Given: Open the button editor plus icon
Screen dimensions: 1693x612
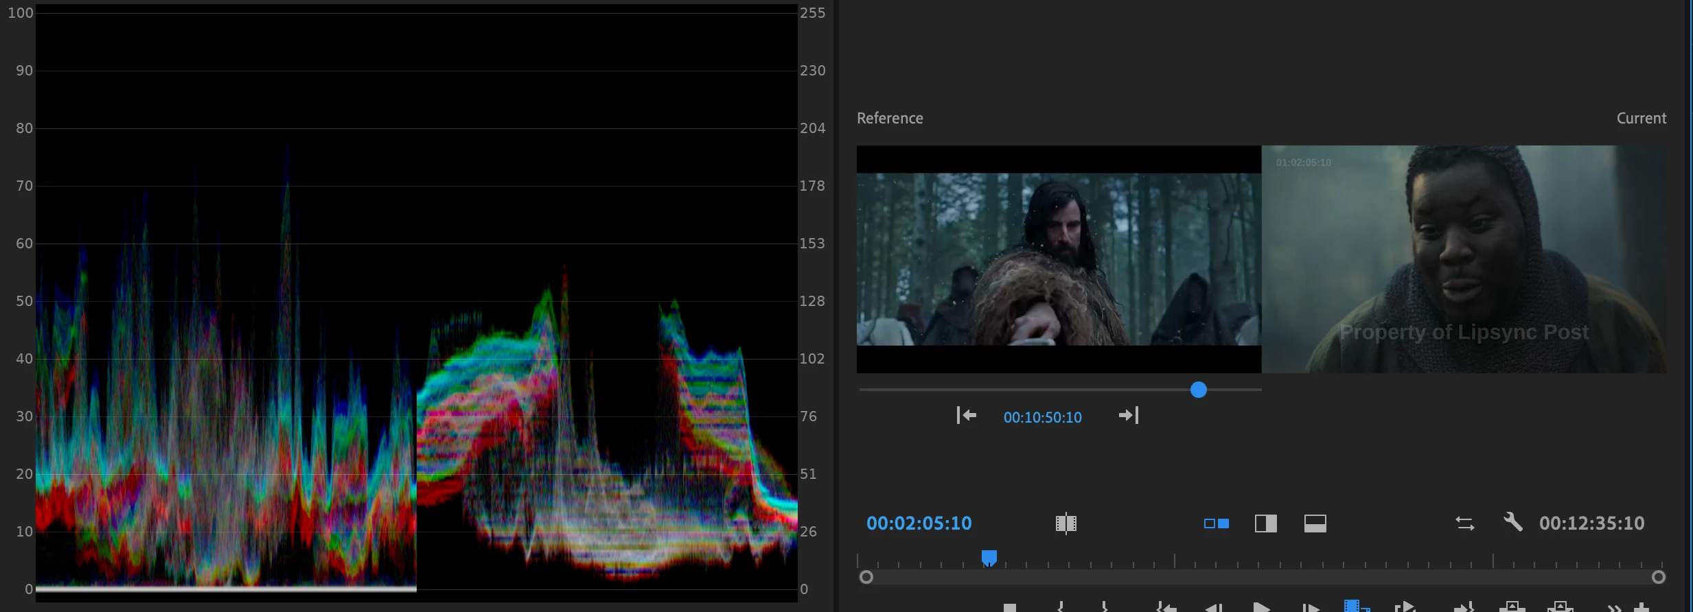Looking at the screenshot, I should coord(1642,608).
